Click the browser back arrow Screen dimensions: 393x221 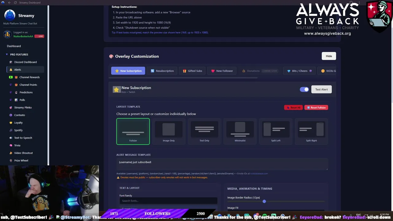tap(9, 3)
